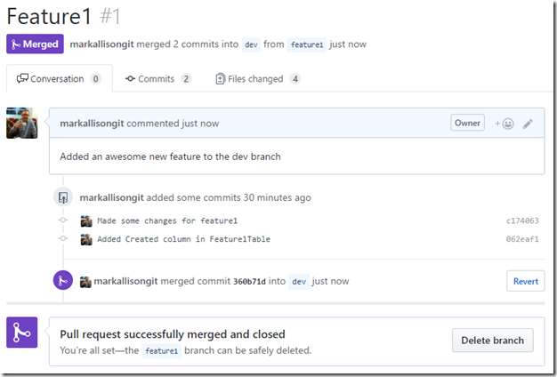
Task: Click the large profile photo thumbnail
Action: point(21,124)
